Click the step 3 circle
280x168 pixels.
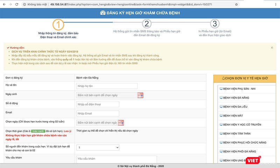[215, 23]
